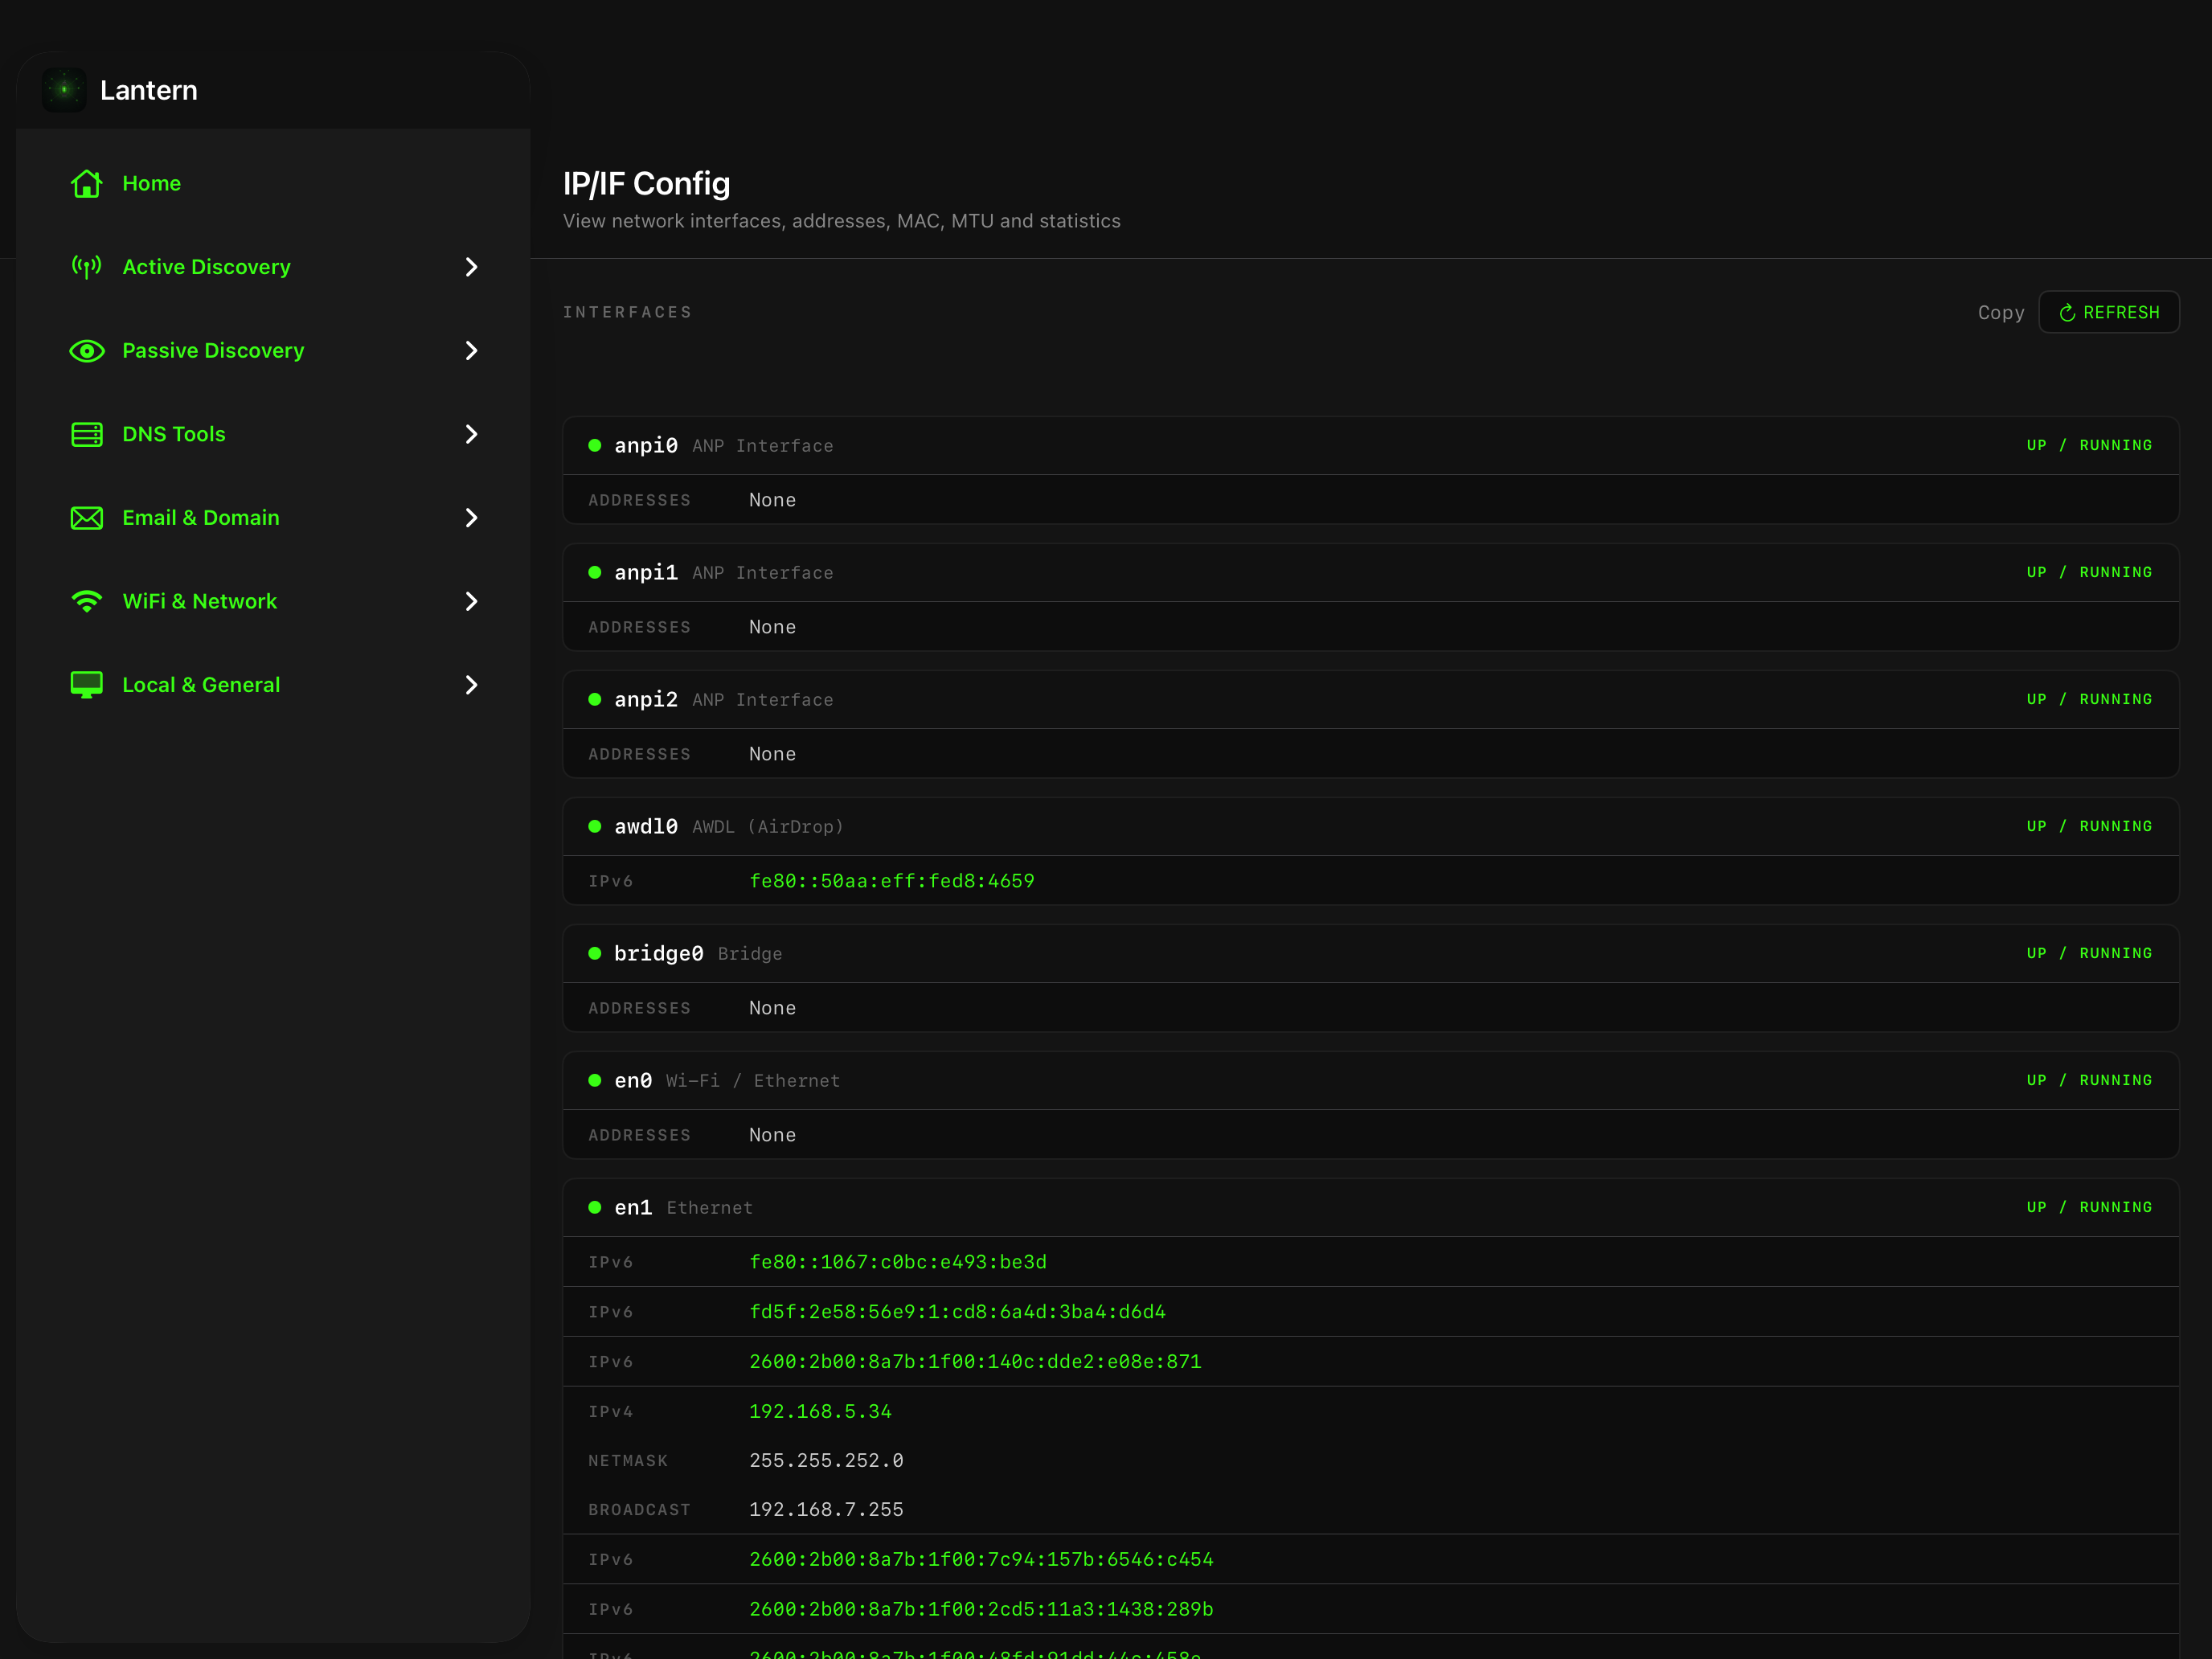Image resolution: width=2212 pixels, height=1659 pixels.
Task: Click the Lantern logo in the header
Action: click(x=64, y=89)
